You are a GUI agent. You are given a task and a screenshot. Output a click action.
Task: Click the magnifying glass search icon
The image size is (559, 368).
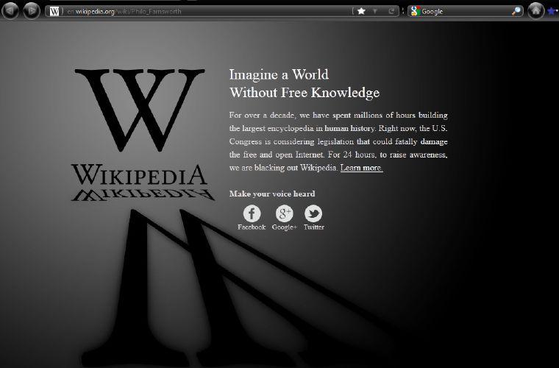pyautogui.click(x=516, y=11)
